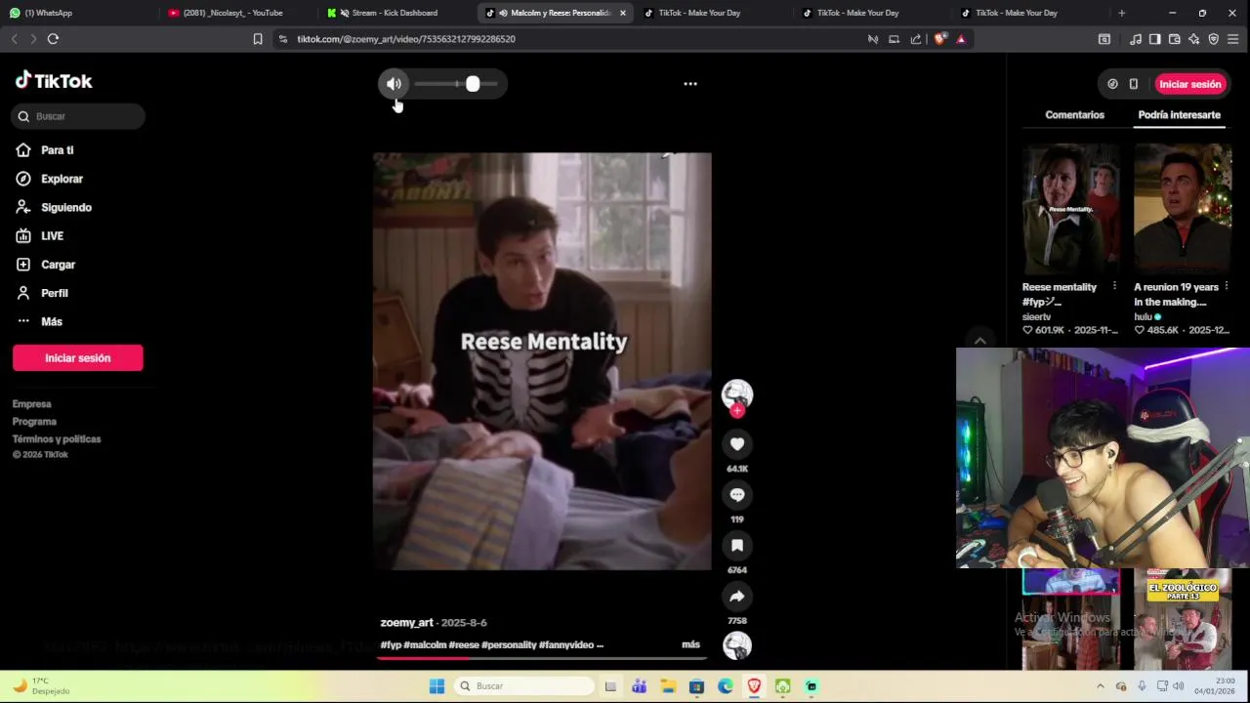Share the video with the arrow icon
The height and width of the screenshot is (703, 1250).
pos(737,597)
